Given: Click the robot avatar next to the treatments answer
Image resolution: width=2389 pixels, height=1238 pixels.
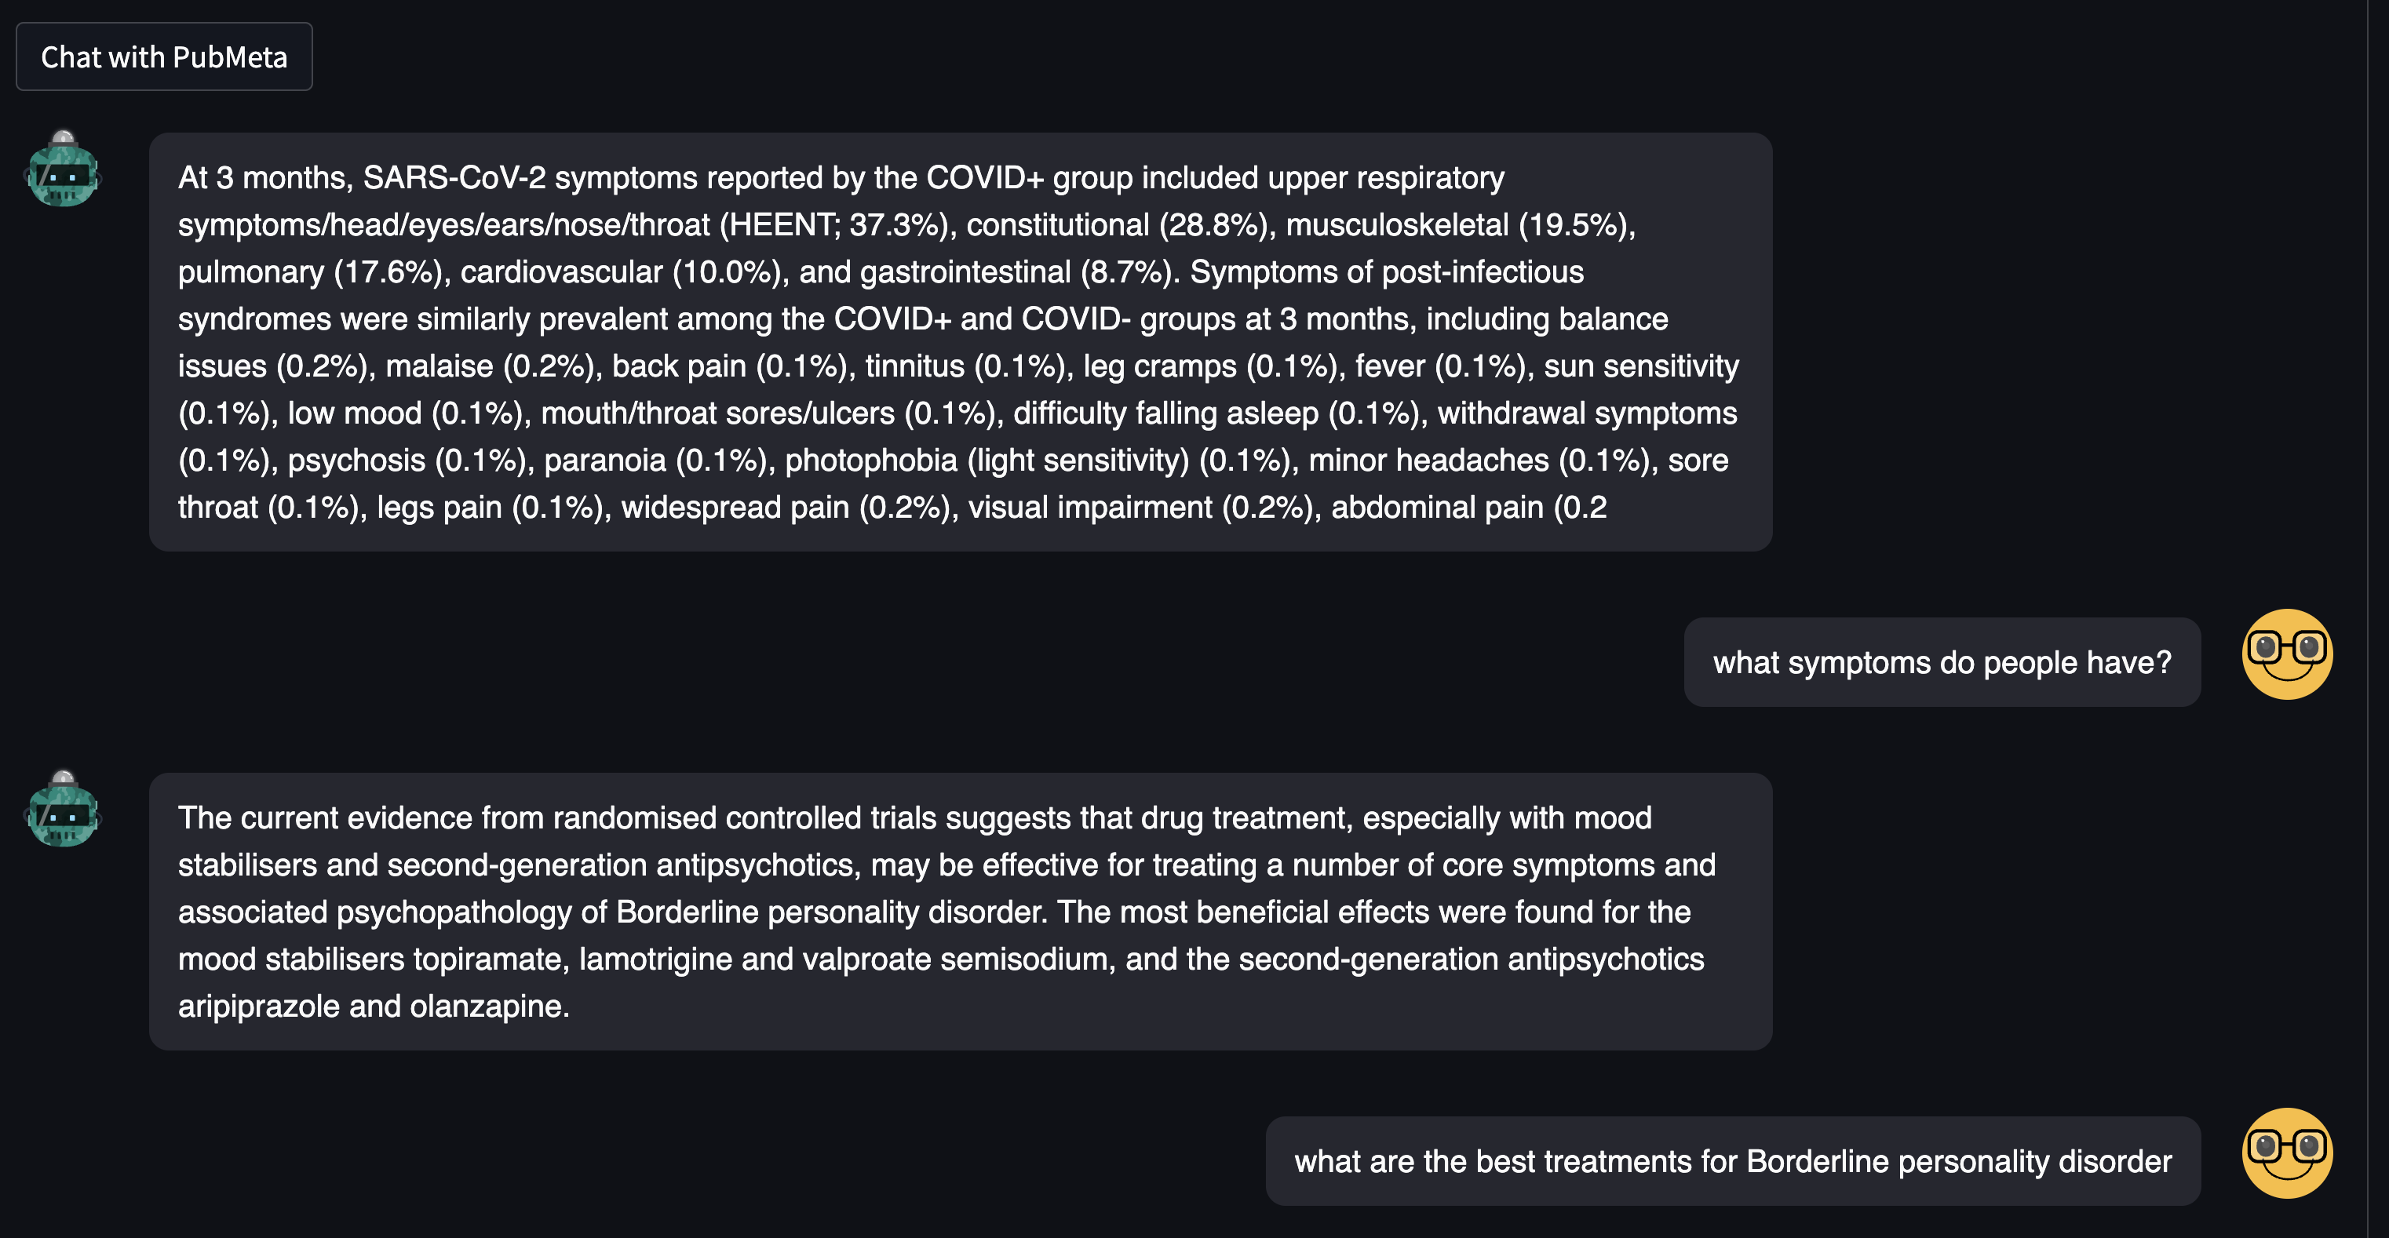Looking at the screenshot, I should pos(62,814).
